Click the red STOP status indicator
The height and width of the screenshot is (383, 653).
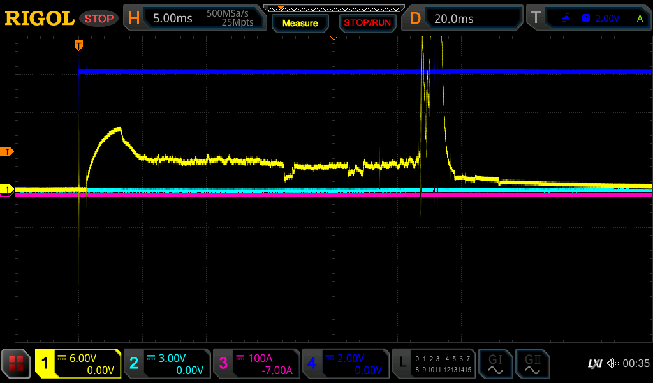[x=99, y=19]
